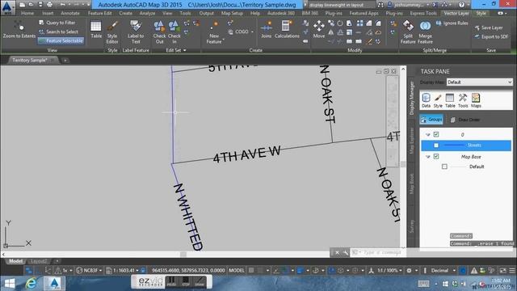The image size is (517, 291).
Task: Click the Save icon in quick access toolbar
Action: [x=40, y=5]
